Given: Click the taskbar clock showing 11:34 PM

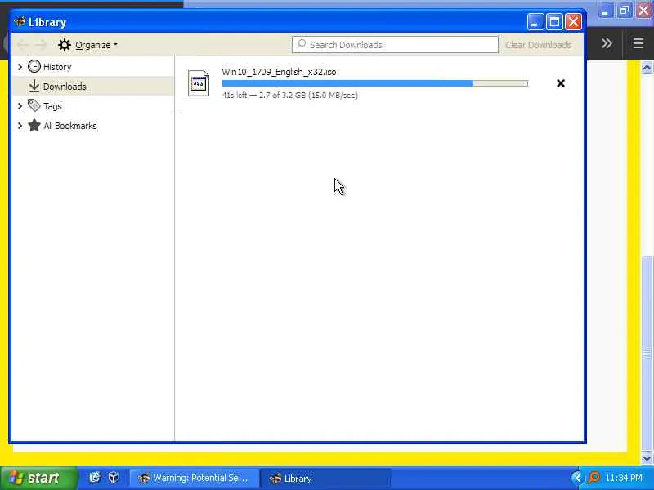Looking at the screenshot, I should 624,478.
